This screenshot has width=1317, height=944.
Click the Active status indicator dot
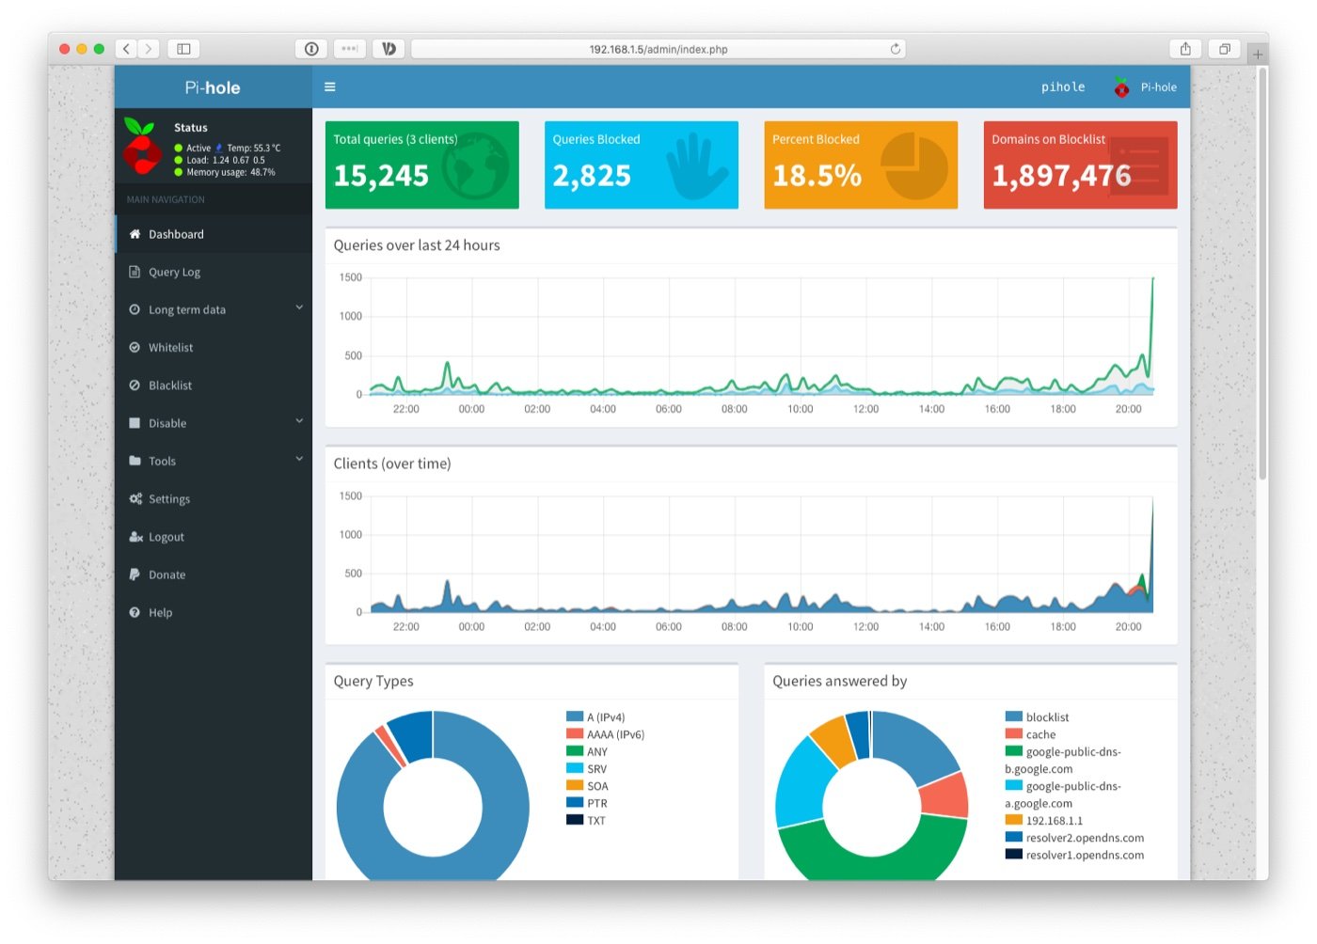[x=179, y=148]
